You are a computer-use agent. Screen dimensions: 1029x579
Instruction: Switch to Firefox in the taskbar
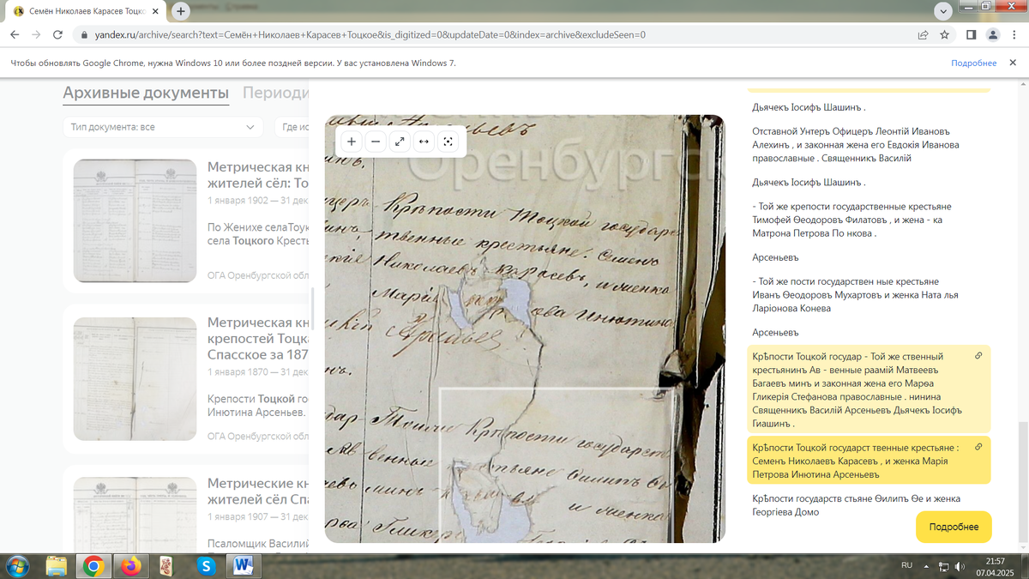tap(131, 566)
